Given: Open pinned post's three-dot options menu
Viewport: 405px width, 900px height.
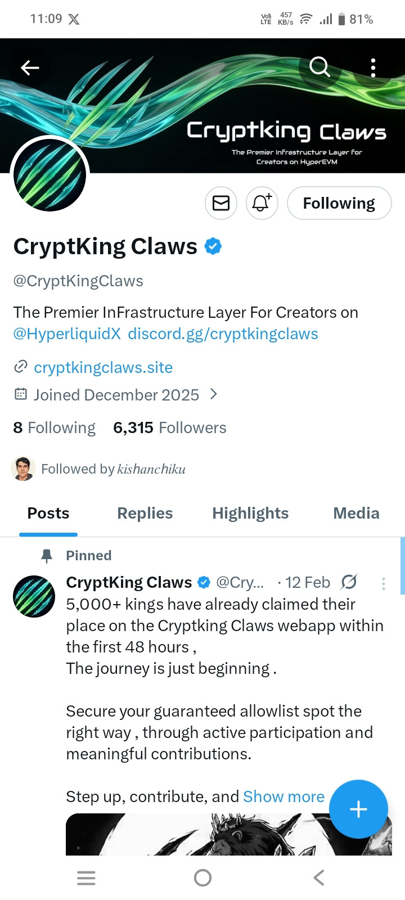Looking at the screenshot, I should coord(383,584).
